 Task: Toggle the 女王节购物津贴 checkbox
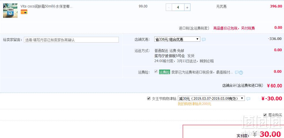point(149,98)
